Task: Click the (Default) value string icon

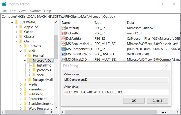Action: pos(64,28)
